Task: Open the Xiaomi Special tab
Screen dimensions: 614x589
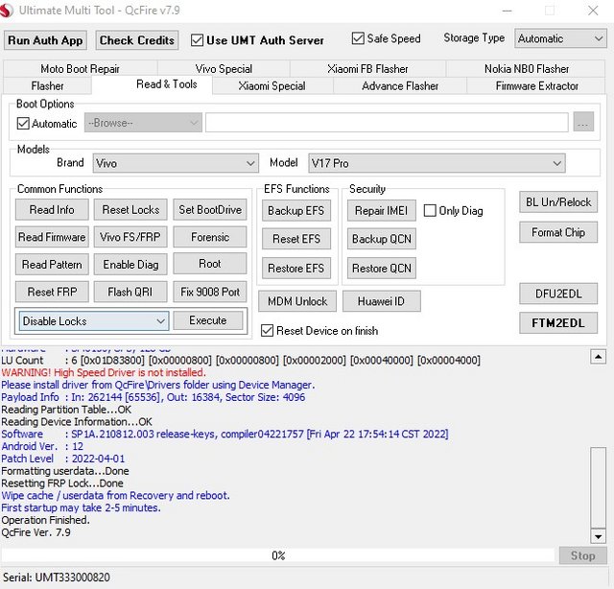Action: (x=272, y=85)
